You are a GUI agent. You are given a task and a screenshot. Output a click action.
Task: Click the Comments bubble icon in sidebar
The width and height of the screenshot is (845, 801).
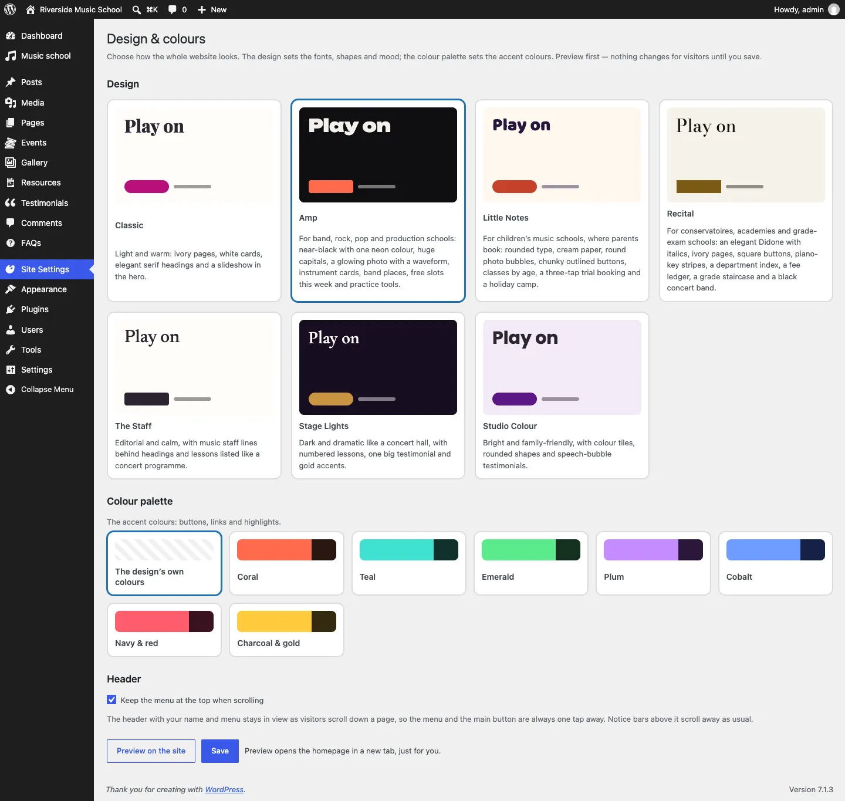click(11, 223)
